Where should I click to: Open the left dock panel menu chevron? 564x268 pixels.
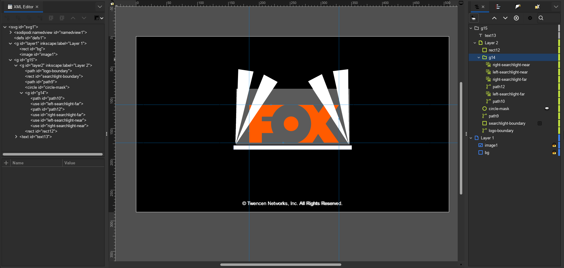[100, 7]
